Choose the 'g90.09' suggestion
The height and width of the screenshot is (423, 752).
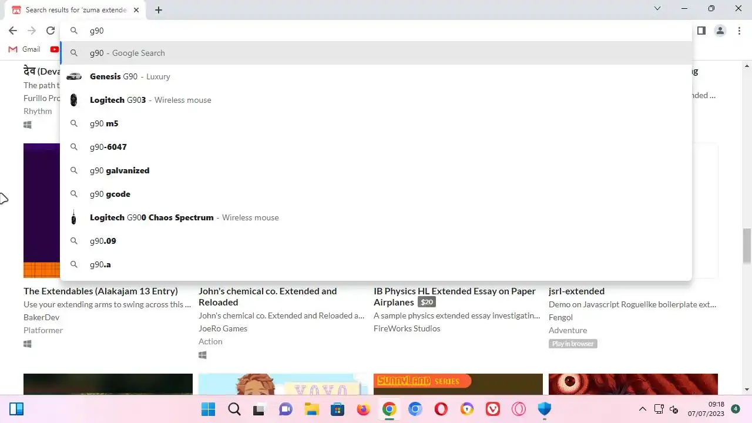376,241
